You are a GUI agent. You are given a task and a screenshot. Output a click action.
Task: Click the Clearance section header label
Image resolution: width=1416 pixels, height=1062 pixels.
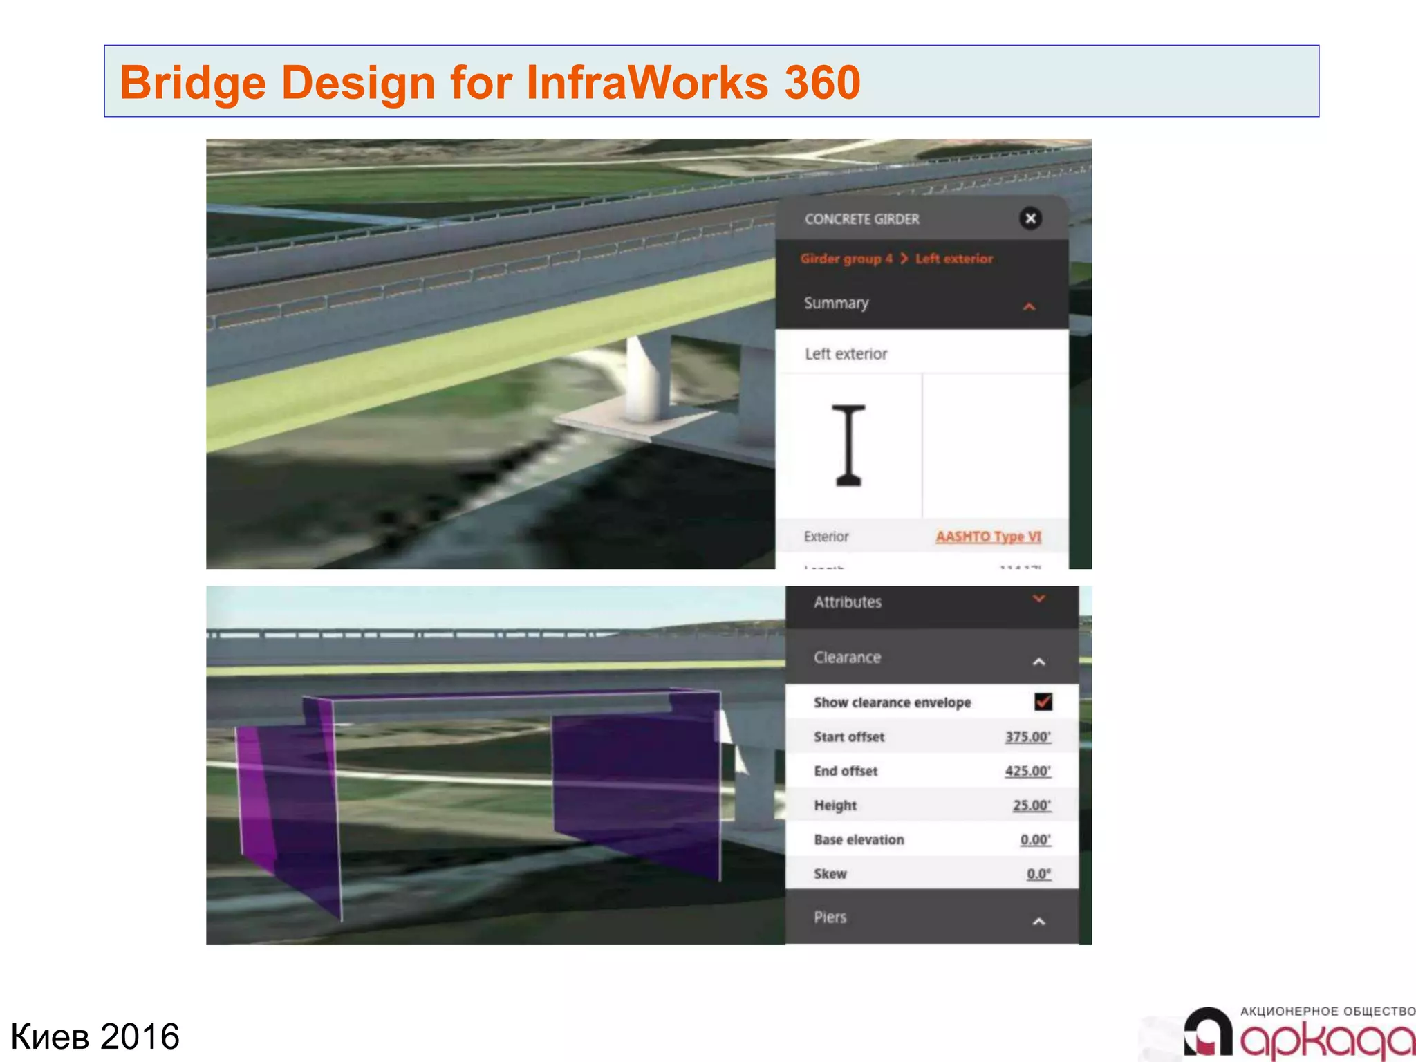point(847,658)
